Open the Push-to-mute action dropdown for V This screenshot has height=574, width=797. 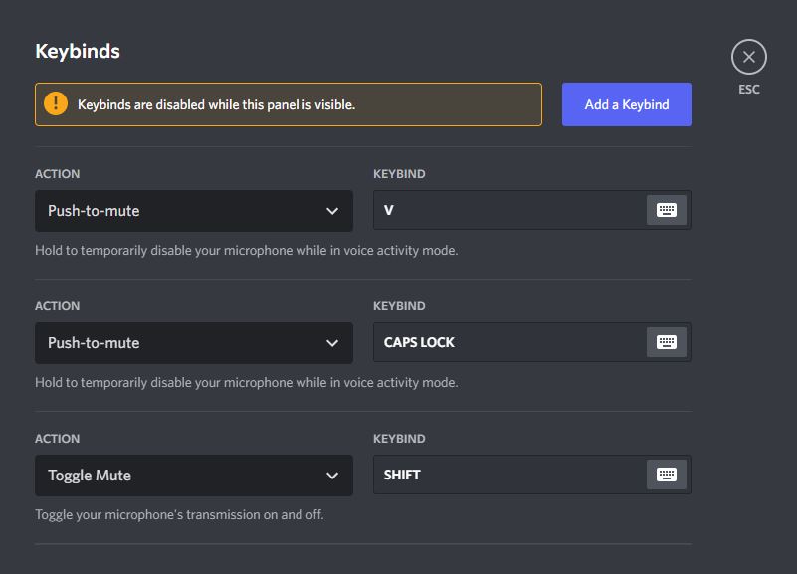tap(193, 211)
